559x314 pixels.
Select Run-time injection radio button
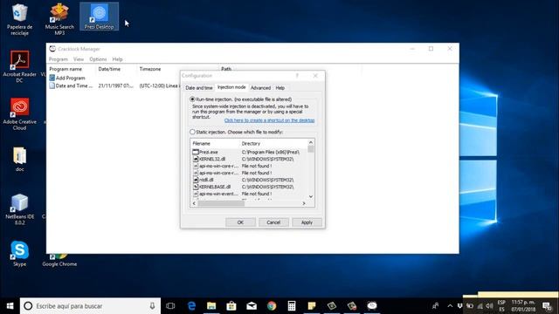(192, 99)
